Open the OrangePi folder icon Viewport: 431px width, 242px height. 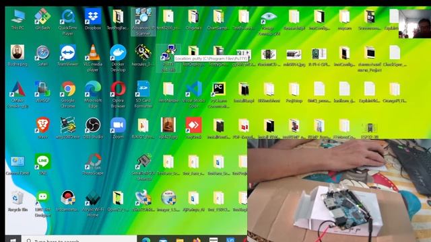[395, 92]
